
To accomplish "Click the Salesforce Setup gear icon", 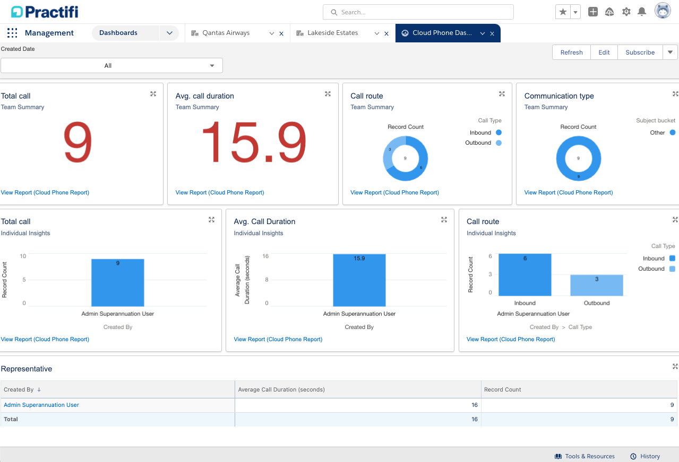I will click(626, 11).
